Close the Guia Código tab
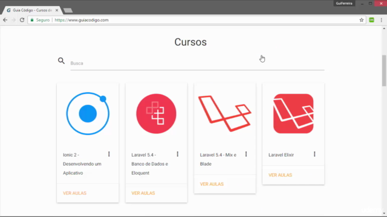The height and width of the screenshot is (217, 387). point(57,10)
